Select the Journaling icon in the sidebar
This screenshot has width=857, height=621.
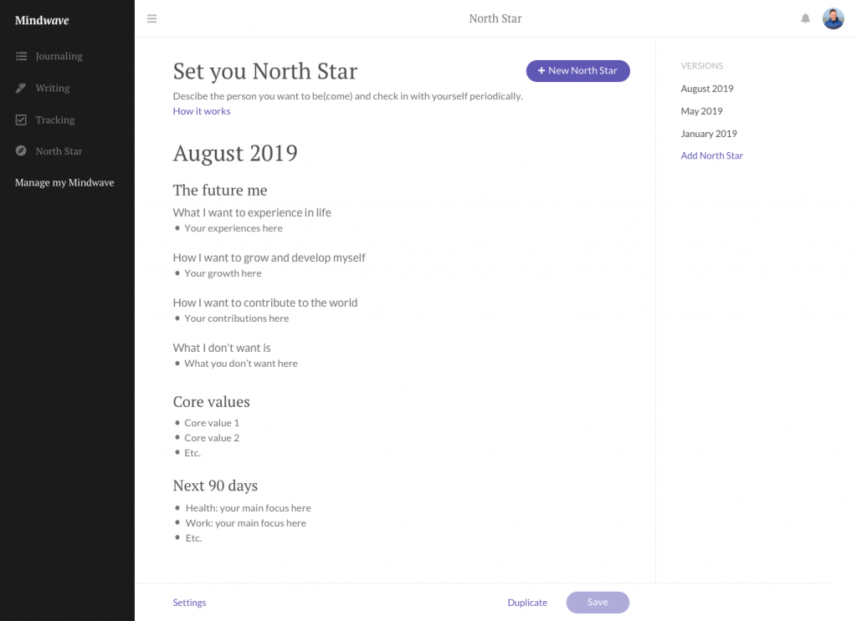pyautogui.click(x=20, y=56)
